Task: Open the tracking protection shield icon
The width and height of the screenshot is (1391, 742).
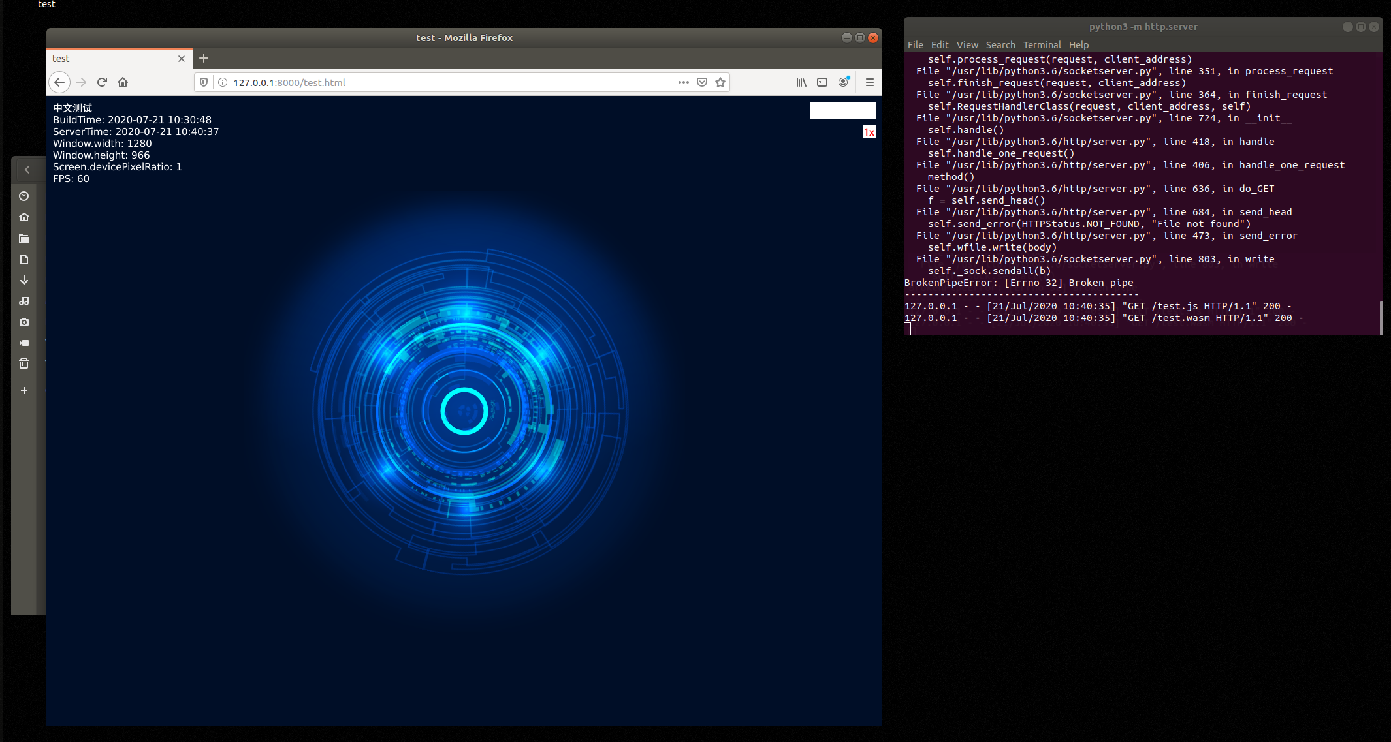Action: (203, 83)
